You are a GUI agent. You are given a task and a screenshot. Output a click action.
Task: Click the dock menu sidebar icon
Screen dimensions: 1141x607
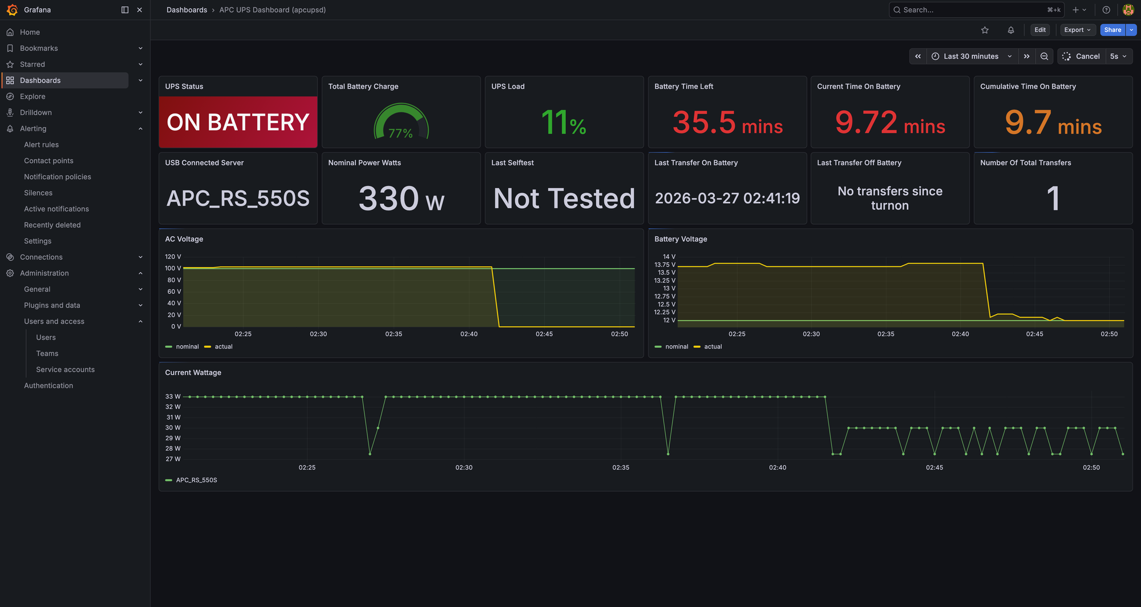[125, 10]
